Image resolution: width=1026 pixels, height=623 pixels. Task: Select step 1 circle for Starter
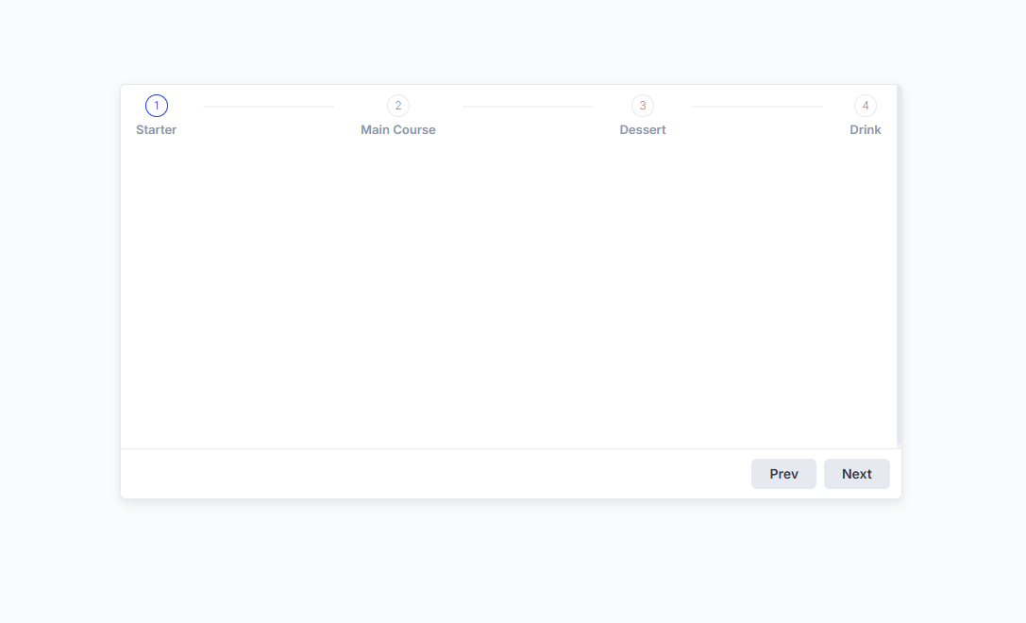pos(157,106)
